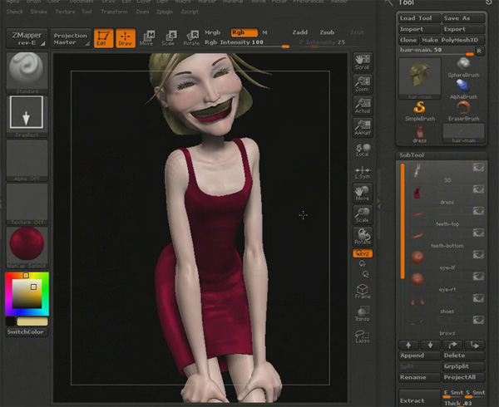Activate the Rotate transform button in toolbar

[x=191, y=38]
